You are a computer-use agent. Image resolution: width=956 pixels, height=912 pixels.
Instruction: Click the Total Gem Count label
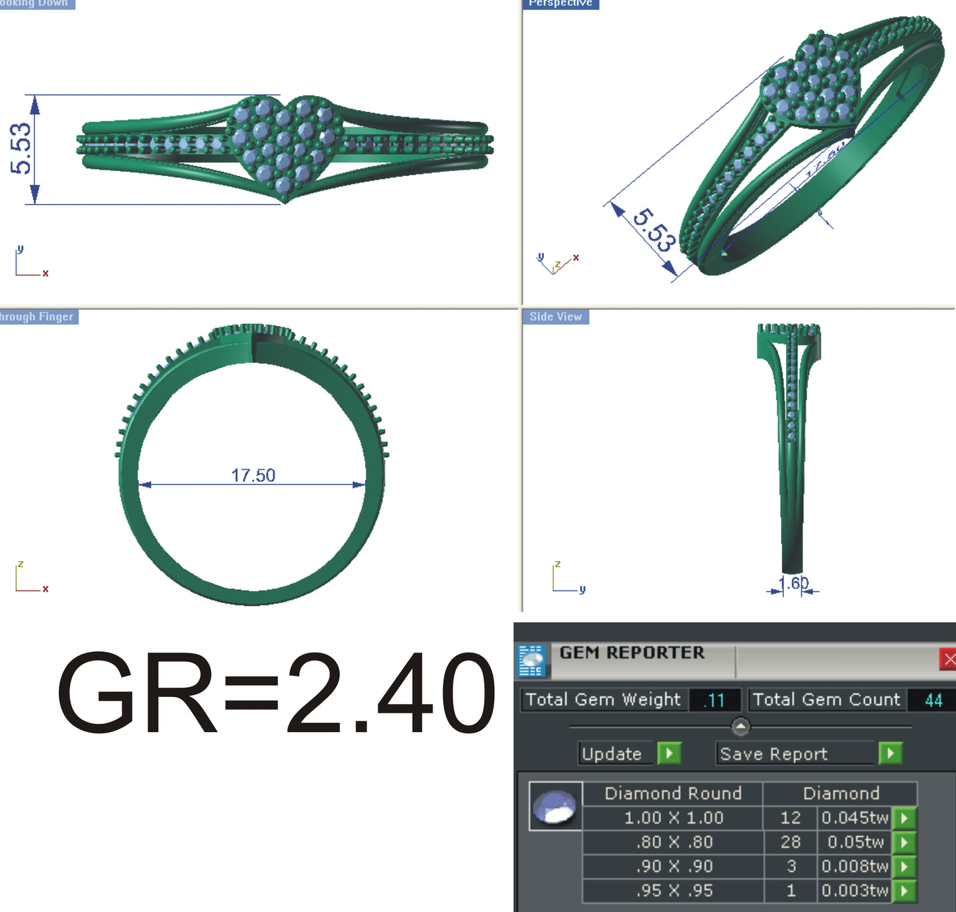pyautogui.click(x=826, y=700)
